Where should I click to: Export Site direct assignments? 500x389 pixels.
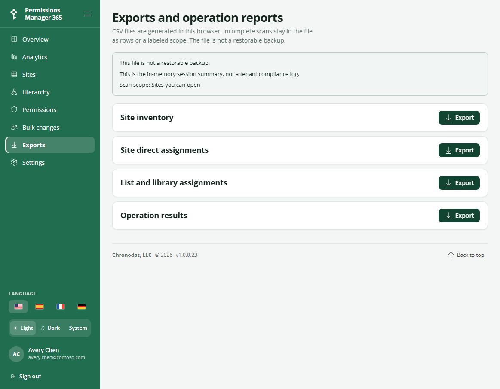tap(459, 150)
